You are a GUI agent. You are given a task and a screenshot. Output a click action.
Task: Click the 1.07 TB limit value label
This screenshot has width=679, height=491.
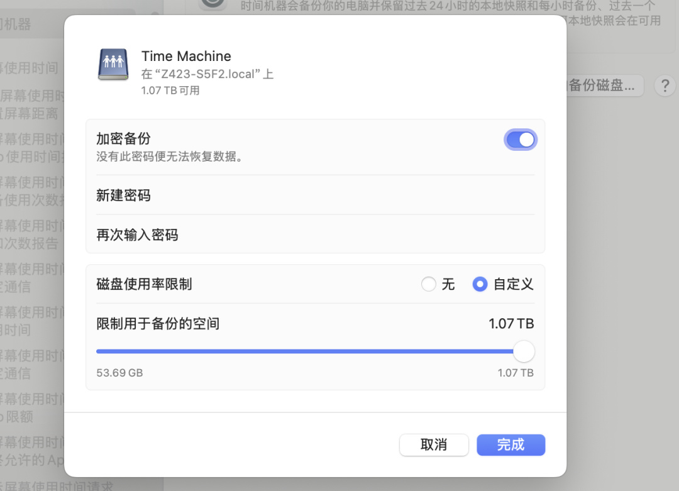[x=511, y=323]
